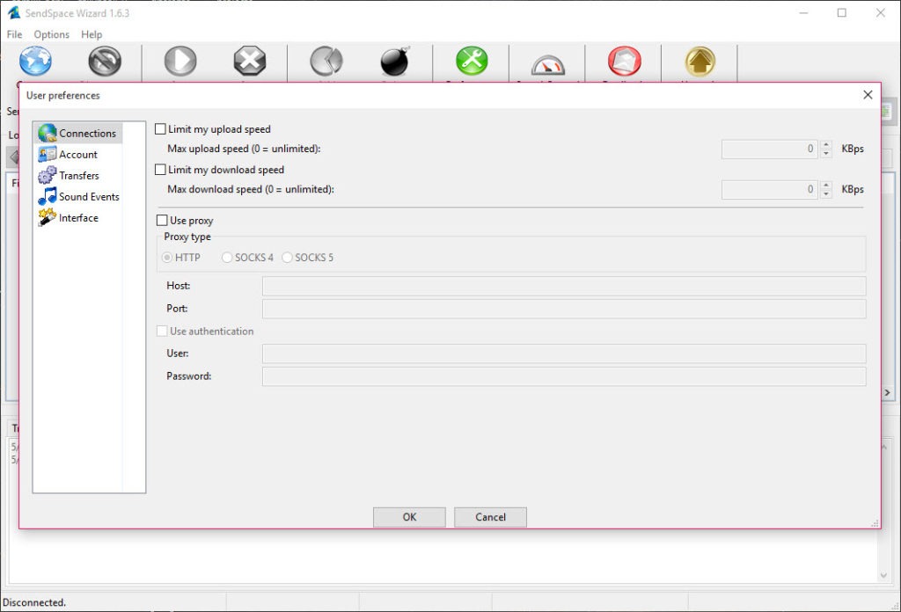Image resolution: width=901 pixels, height=612 pixels.
Task: Go to the Interface preferences category
Action: (x=68, y=218)
